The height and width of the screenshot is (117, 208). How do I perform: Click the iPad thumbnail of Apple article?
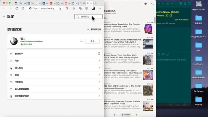coord(148,29)
